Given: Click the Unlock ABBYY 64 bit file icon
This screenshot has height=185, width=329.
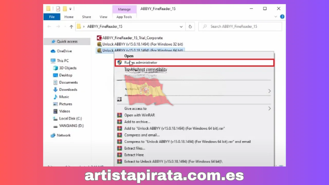Looking at the screenshot, I should coord(99,51).
